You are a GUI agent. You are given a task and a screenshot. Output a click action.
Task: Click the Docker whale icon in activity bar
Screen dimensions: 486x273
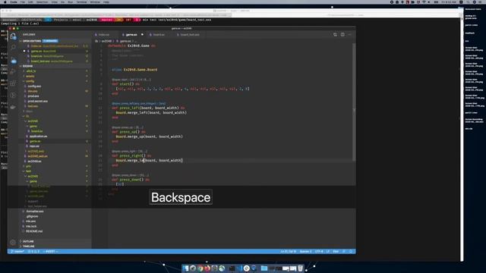pyautogui.click(x=13, y=107)
